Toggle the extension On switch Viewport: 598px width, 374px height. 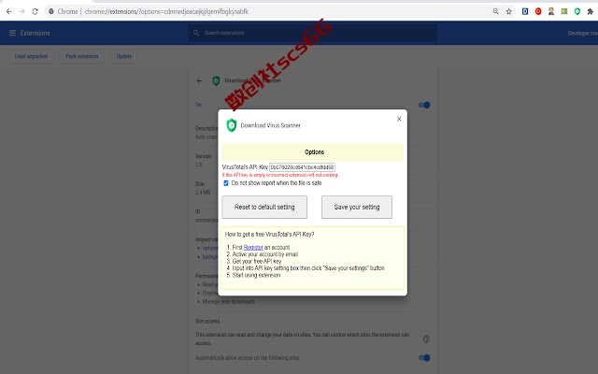tap(424, 105)
